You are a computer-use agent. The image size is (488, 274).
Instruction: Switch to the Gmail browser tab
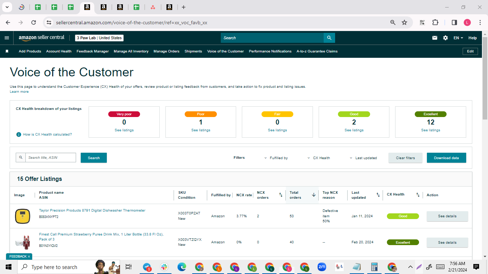(x=21, y=7)
